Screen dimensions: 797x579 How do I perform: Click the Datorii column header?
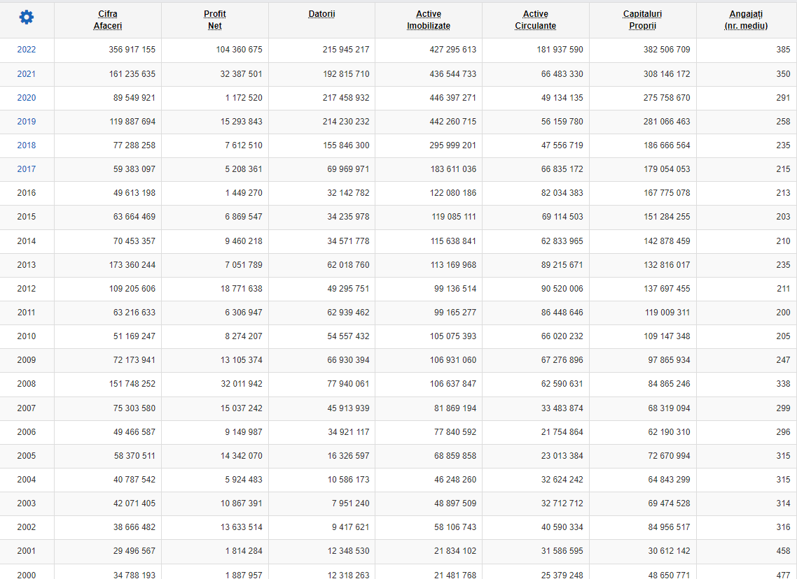321,14
